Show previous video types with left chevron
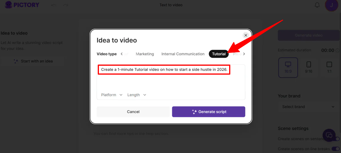This screenshot has height=153, width=341. point(122,54)
